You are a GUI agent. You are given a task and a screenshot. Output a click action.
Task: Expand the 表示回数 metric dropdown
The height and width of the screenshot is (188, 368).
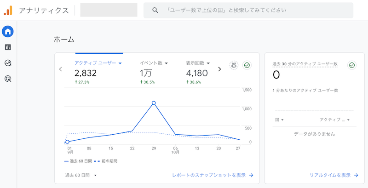198,63
